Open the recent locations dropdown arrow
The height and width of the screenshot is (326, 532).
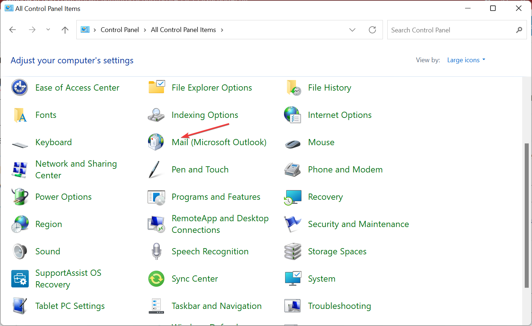[x=48, y=30]
